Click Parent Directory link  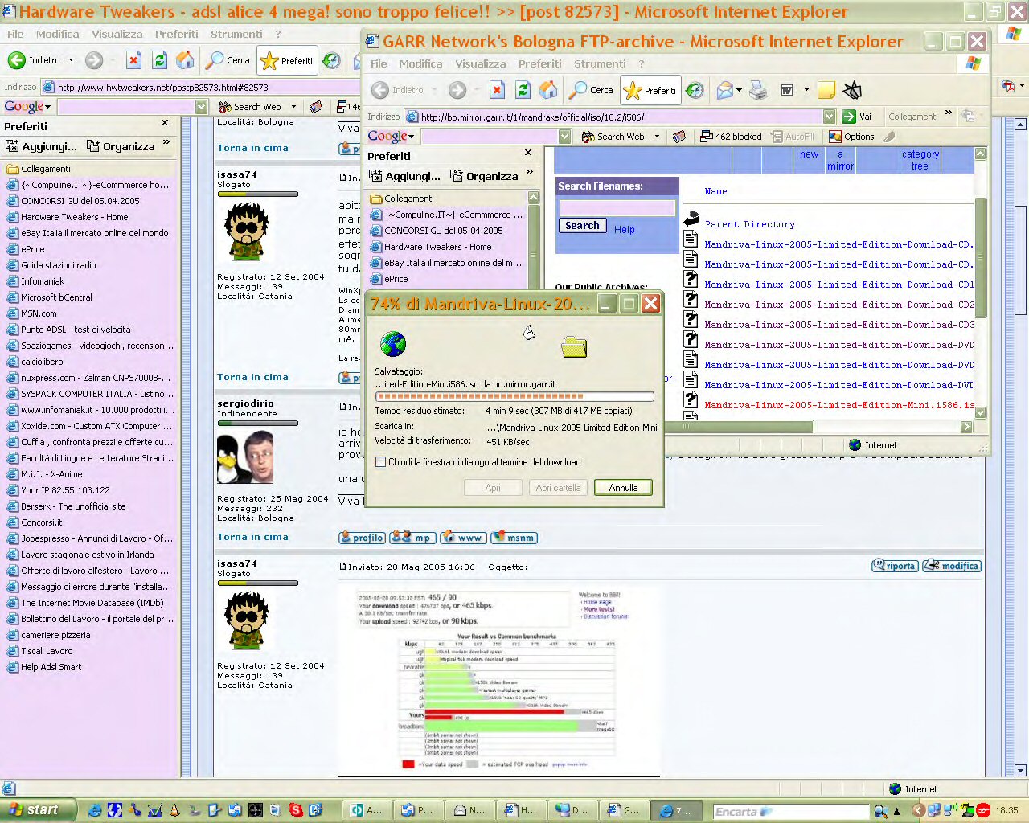click(x=750, y=224)
